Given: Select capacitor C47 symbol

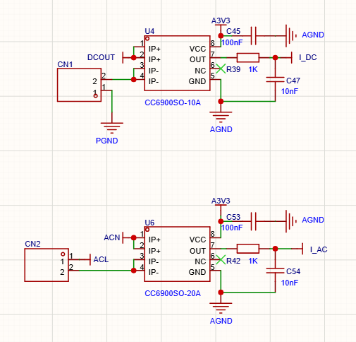Looking at the screenshot, I should tap(275, 79).
